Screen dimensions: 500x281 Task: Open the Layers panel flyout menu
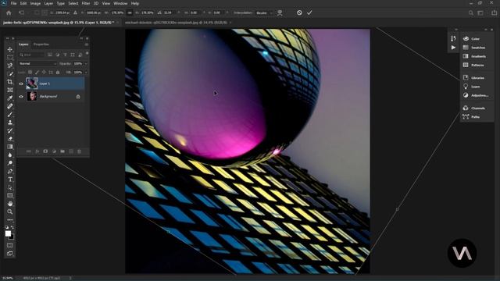(87, 44)
